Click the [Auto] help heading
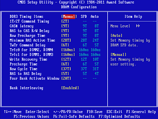 (116, 36)
